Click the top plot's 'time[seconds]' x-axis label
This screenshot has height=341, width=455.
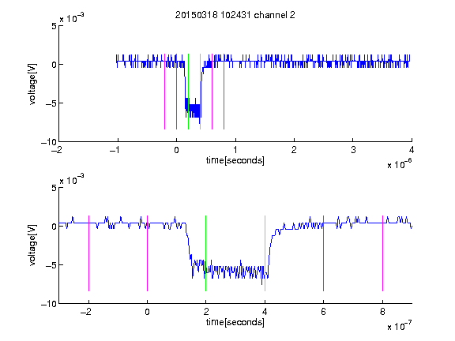pos(235,160)
